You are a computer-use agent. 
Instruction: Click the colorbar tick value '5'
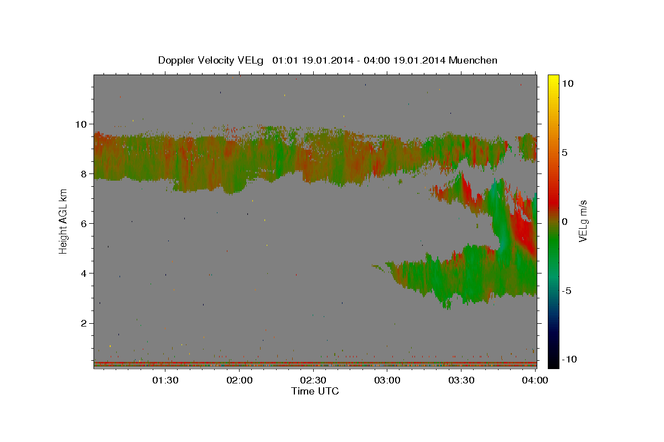pos(564,152)
